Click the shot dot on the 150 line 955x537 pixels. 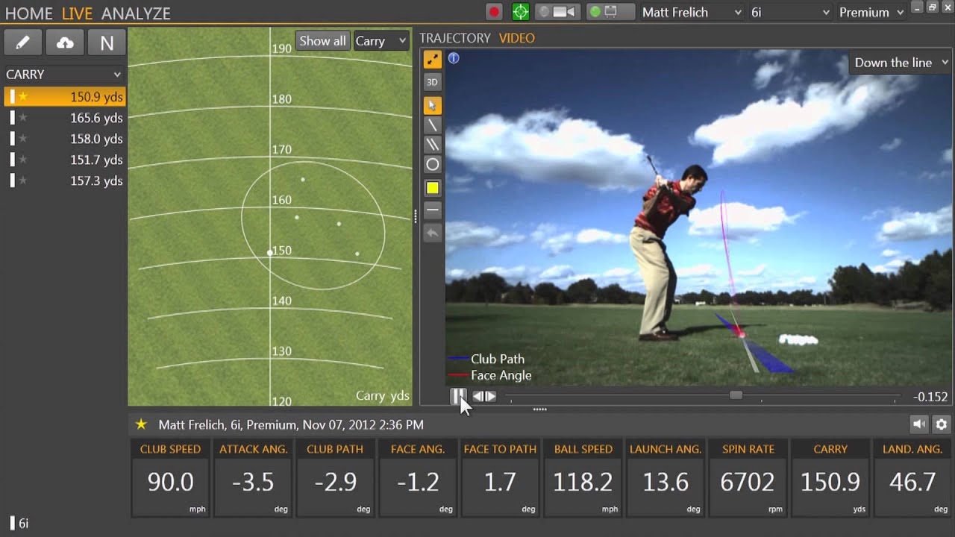(269, 253)
